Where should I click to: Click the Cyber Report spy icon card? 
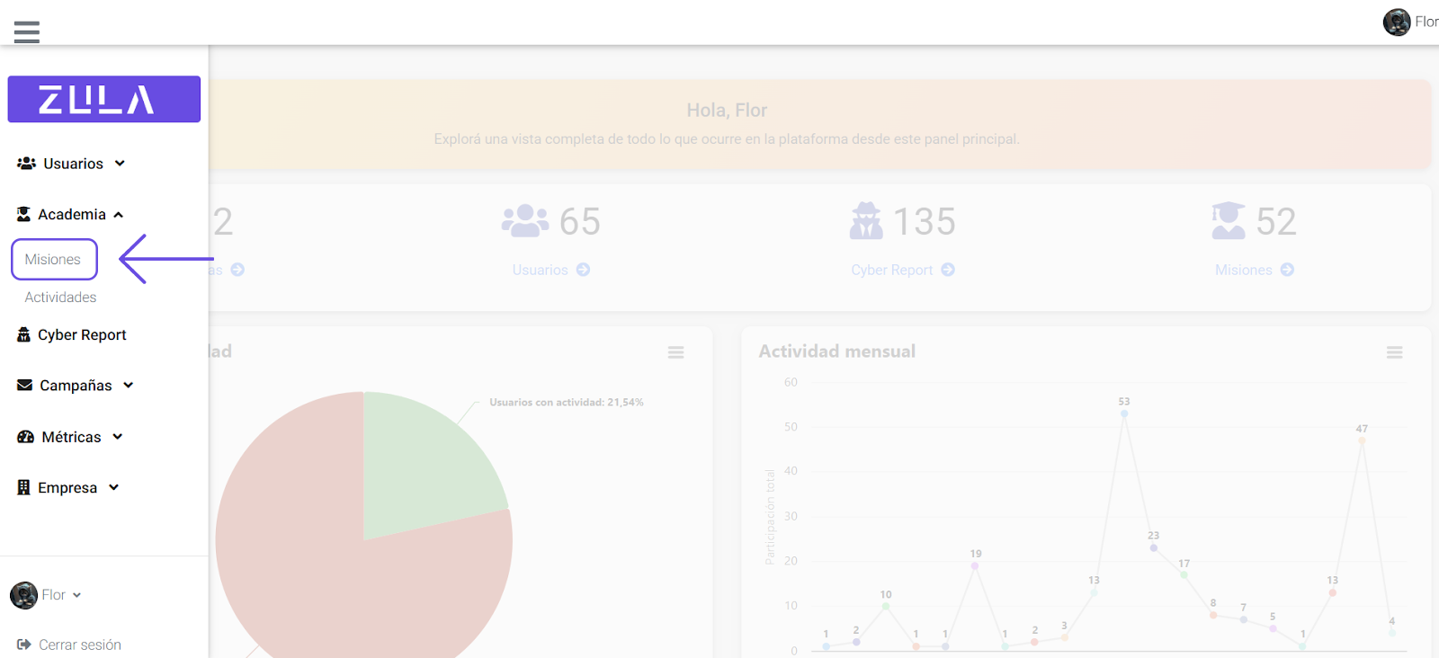pos(866,221)
